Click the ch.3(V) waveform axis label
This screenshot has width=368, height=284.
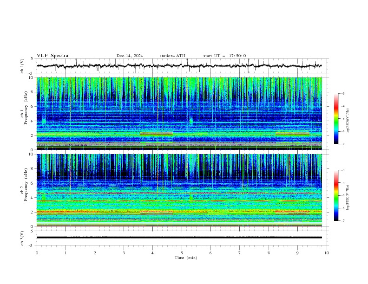pos(22,238)
